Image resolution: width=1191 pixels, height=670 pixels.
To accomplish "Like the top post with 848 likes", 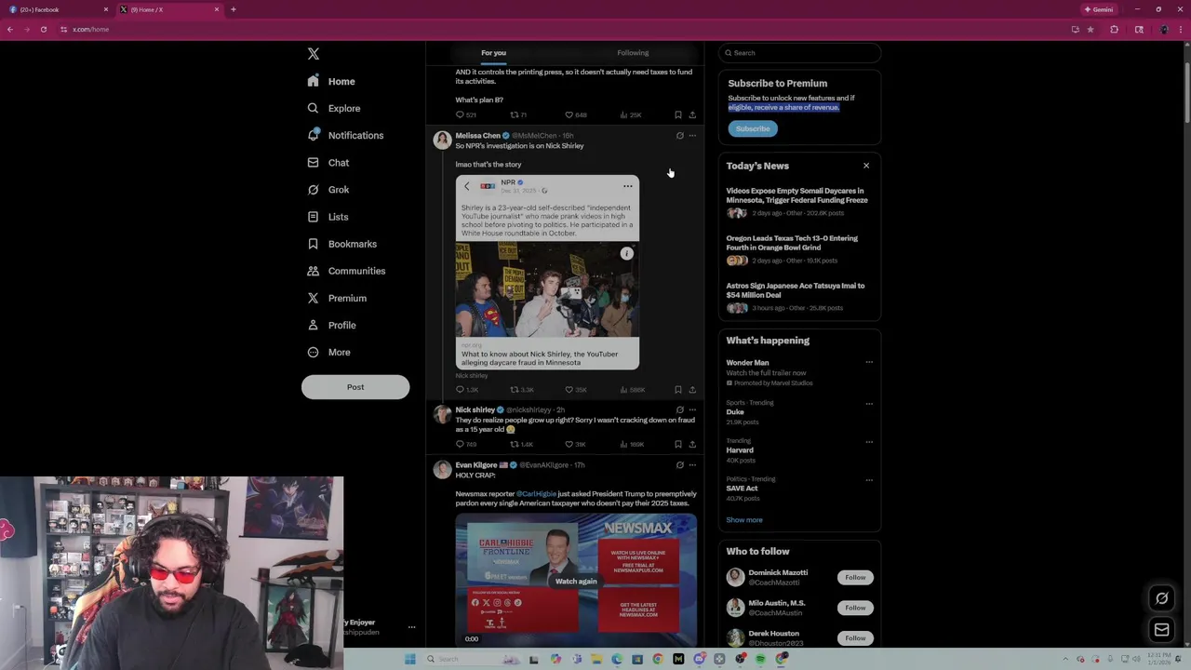I will (576, 115).
